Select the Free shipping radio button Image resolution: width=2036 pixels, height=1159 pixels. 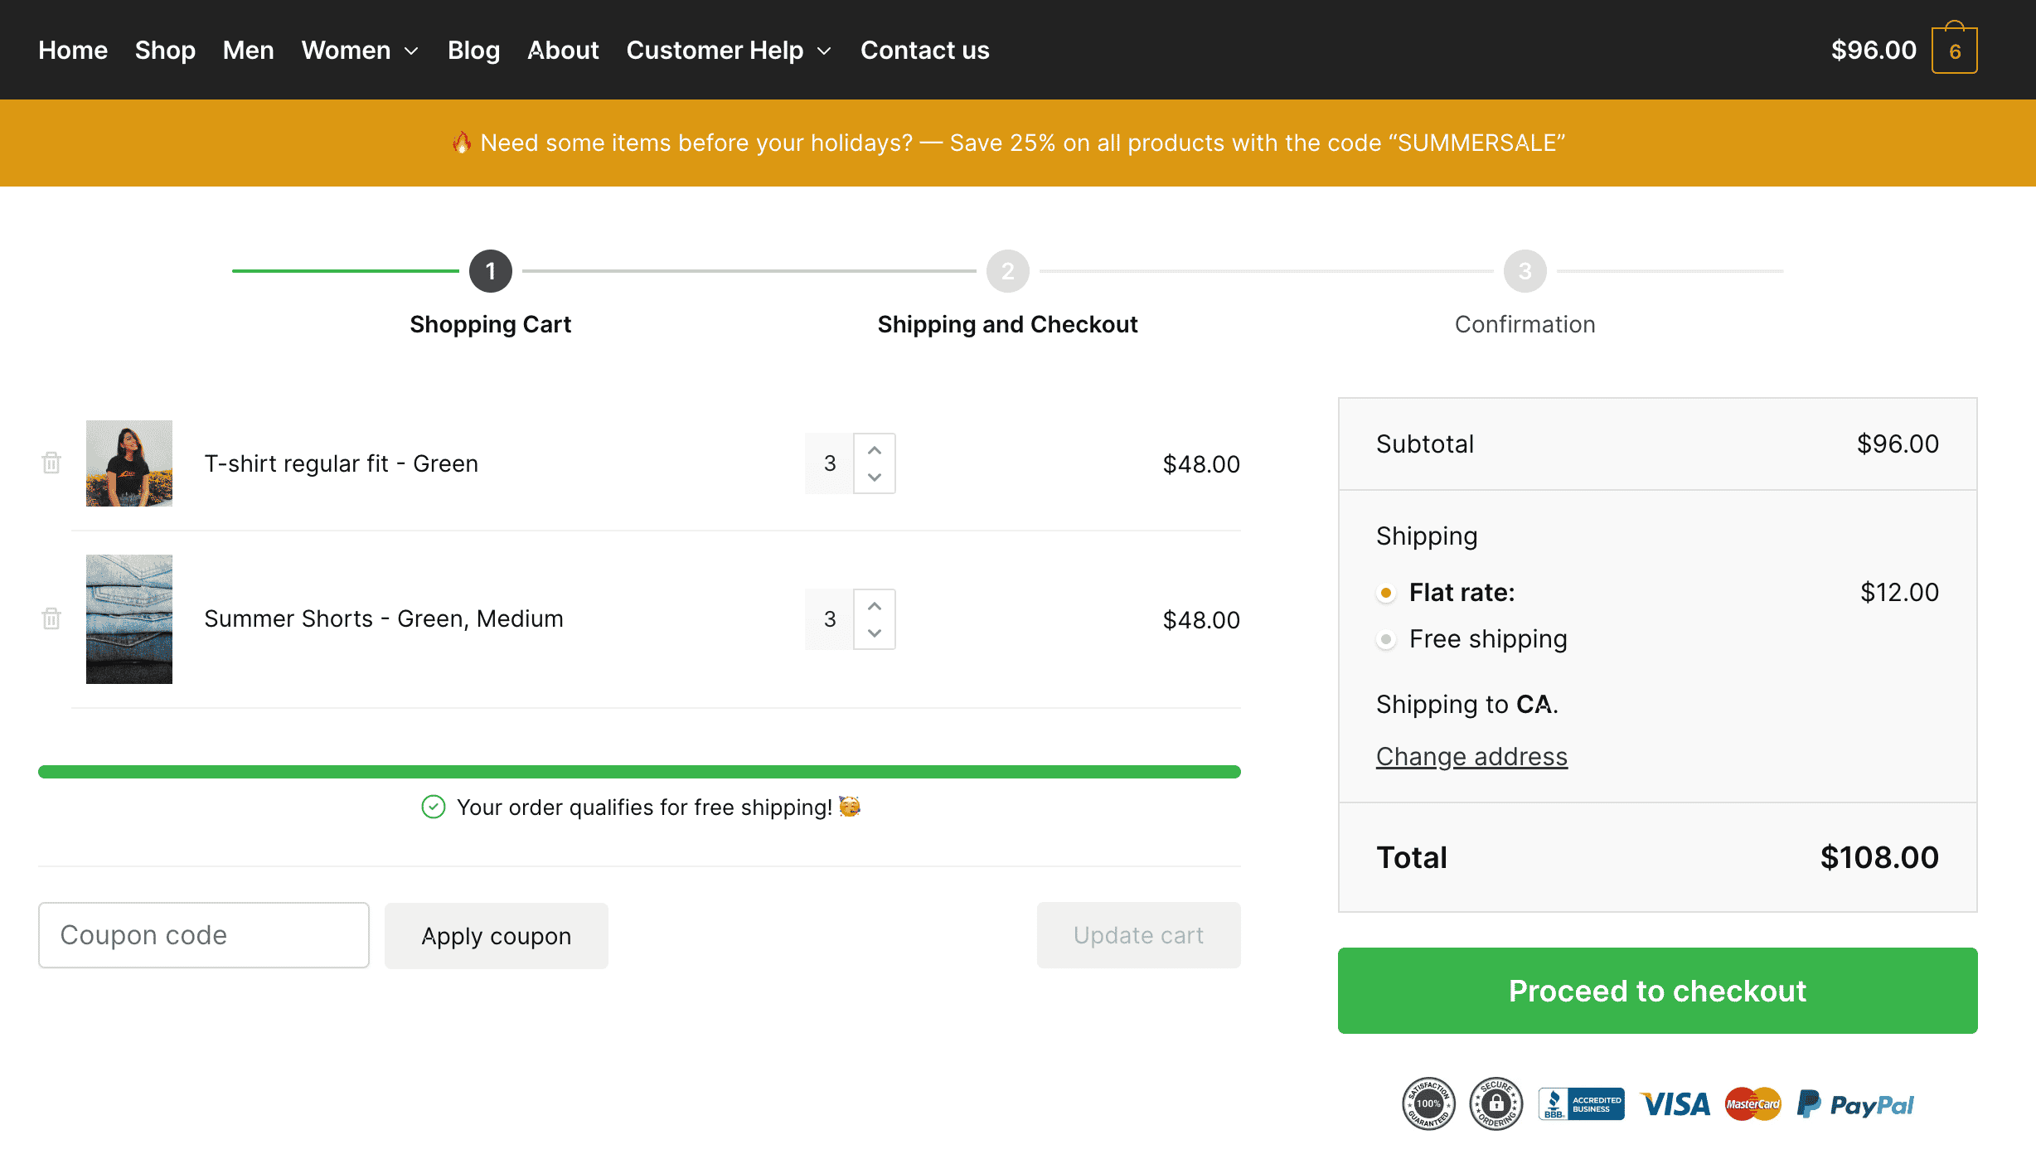click(x=1385, y=639)
